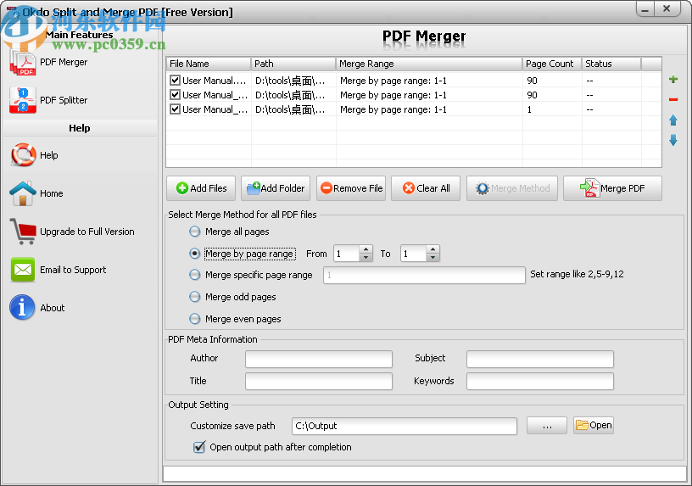Decrease the From page value
The width and height of the screenshot is (692, 486).
tap(366, 257)
